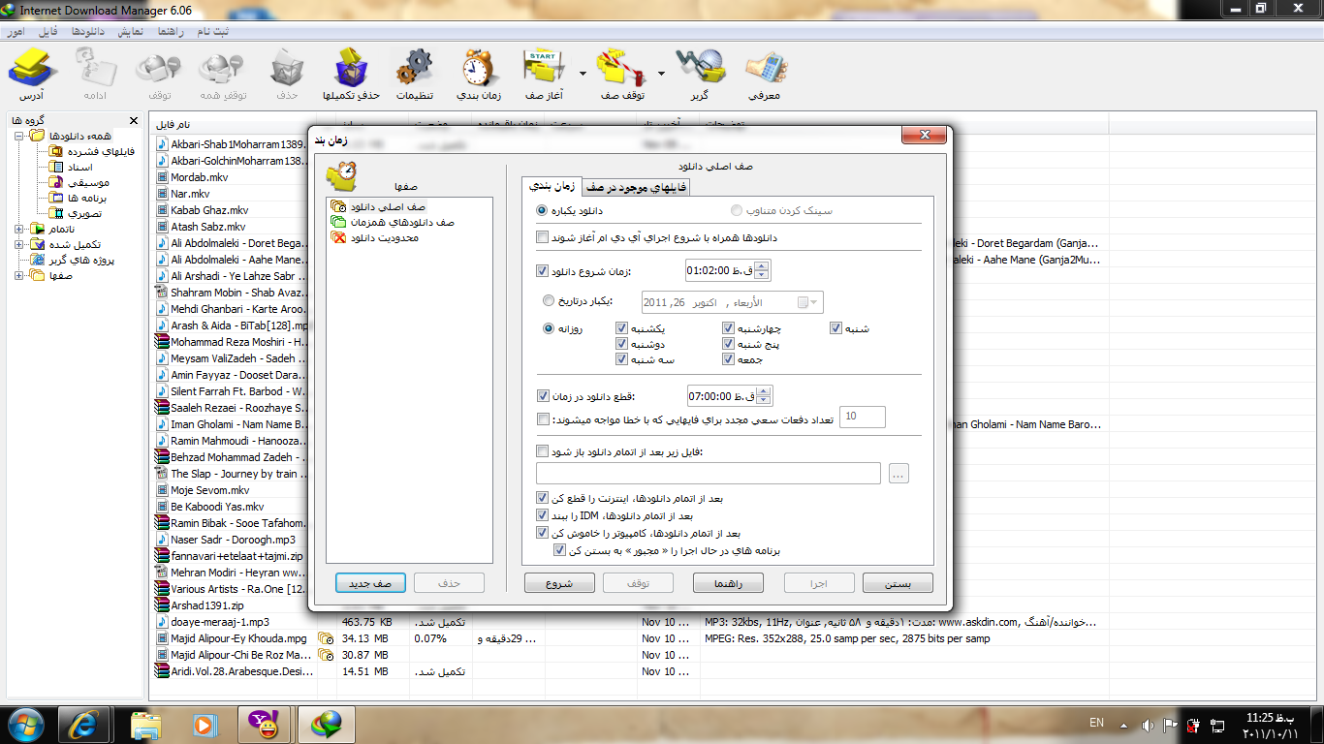
Task: Open the View (نمایش) menu
Action: (131, 31)
